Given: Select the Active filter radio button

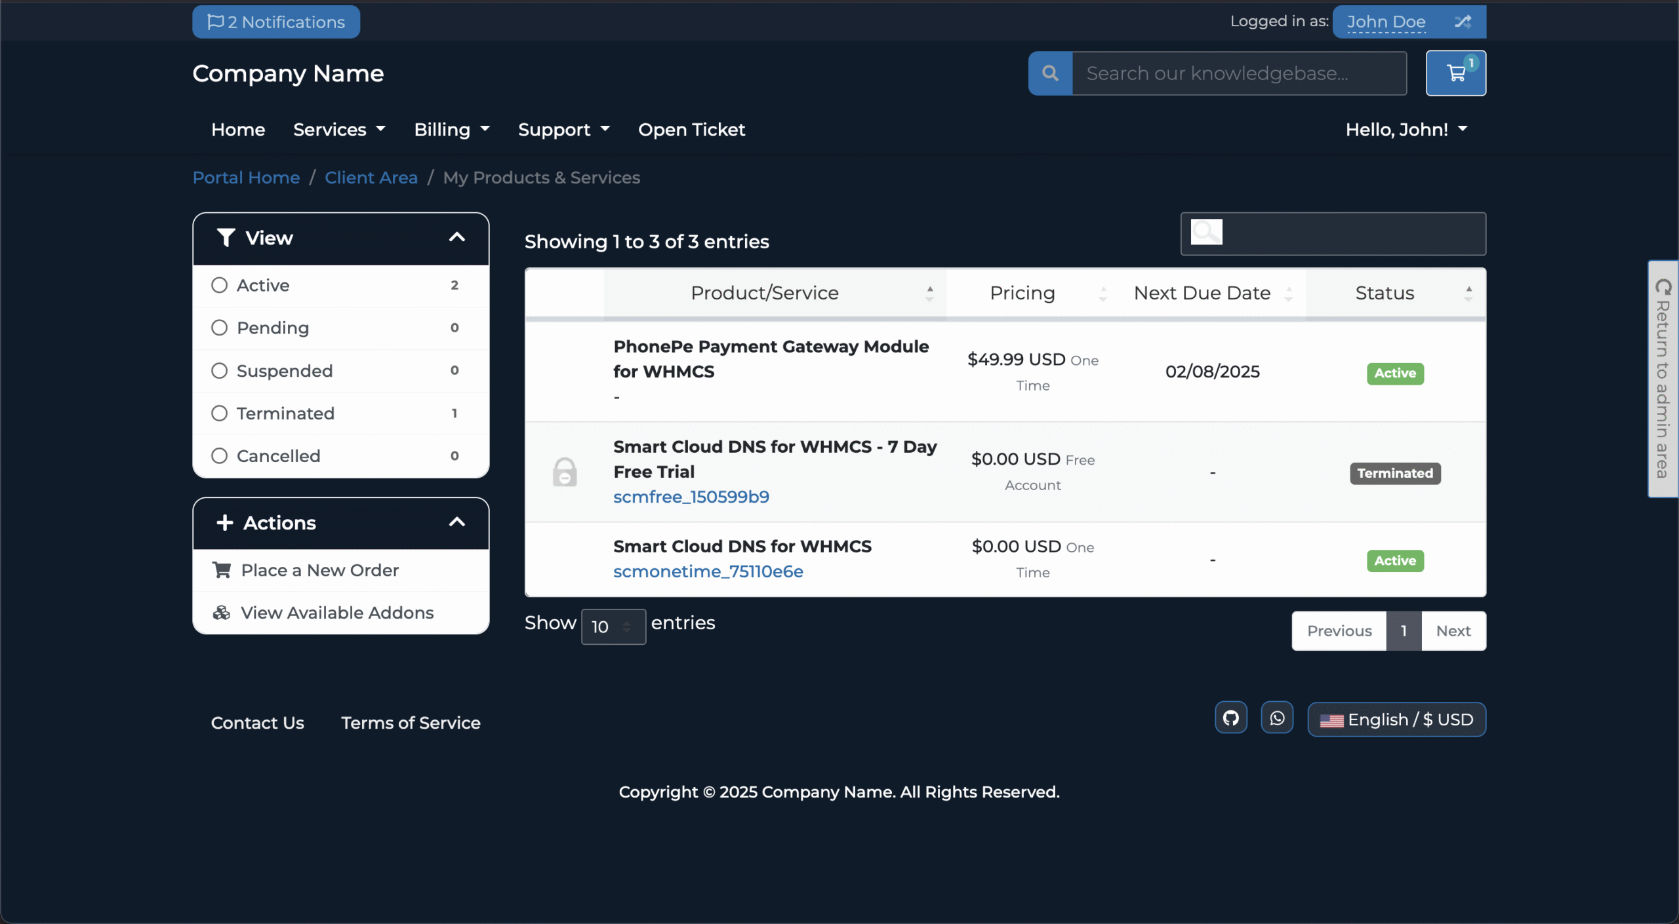Looking at the screenshot, I should click(219, 285).
